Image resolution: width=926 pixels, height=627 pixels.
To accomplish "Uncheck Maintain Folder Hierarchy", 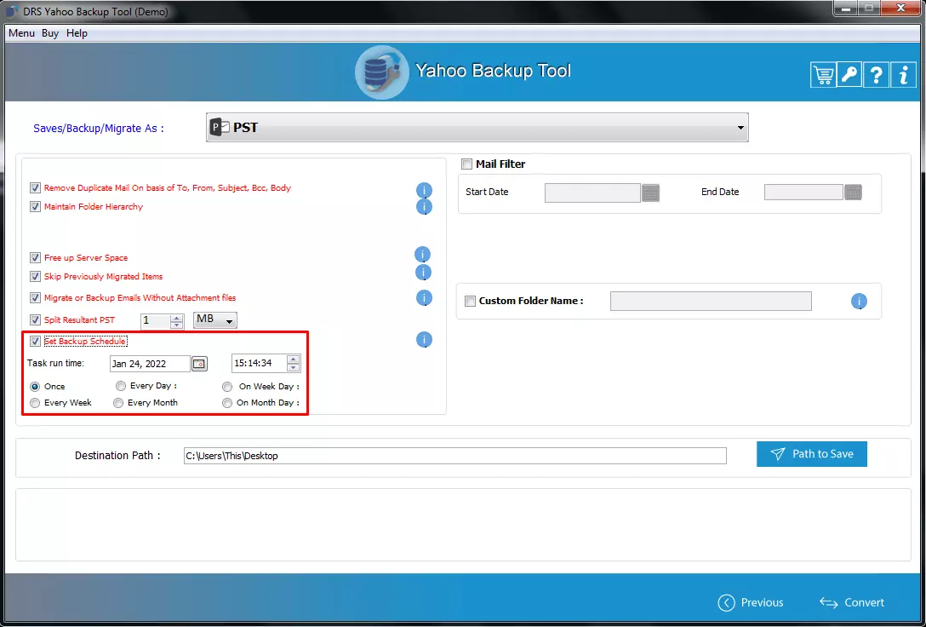I will (35, 207).
